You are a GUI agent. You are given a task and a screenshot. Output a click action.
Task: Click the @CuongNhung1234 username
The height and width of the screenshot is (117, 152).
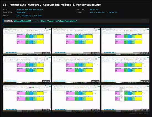pyautogui.click(x=23, y=21)
